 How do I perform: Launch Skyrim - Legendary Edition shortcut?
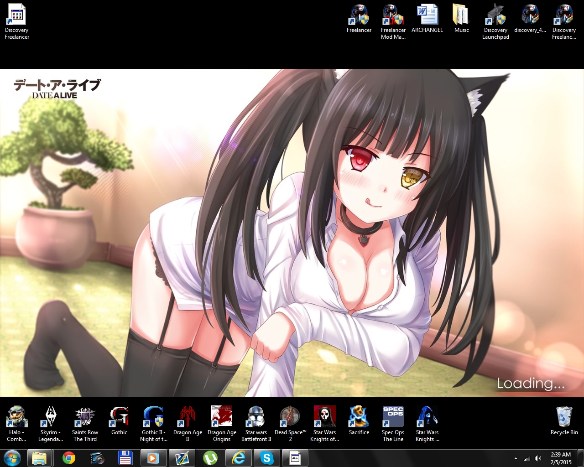click(51, 424)
